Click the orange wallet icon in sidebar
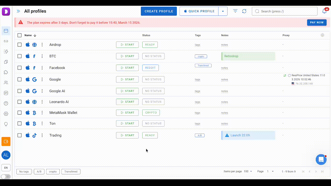Image resolution: width=331 pixels, height=186 pixels. pos(6,142)
